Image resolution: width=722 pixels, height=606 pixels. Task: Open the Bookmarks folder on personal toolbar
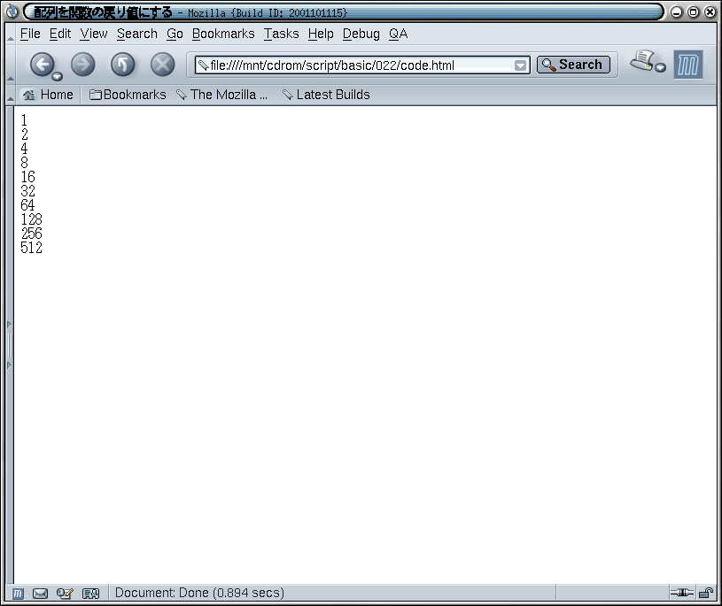pyautogui.click(x=128, y=95)
